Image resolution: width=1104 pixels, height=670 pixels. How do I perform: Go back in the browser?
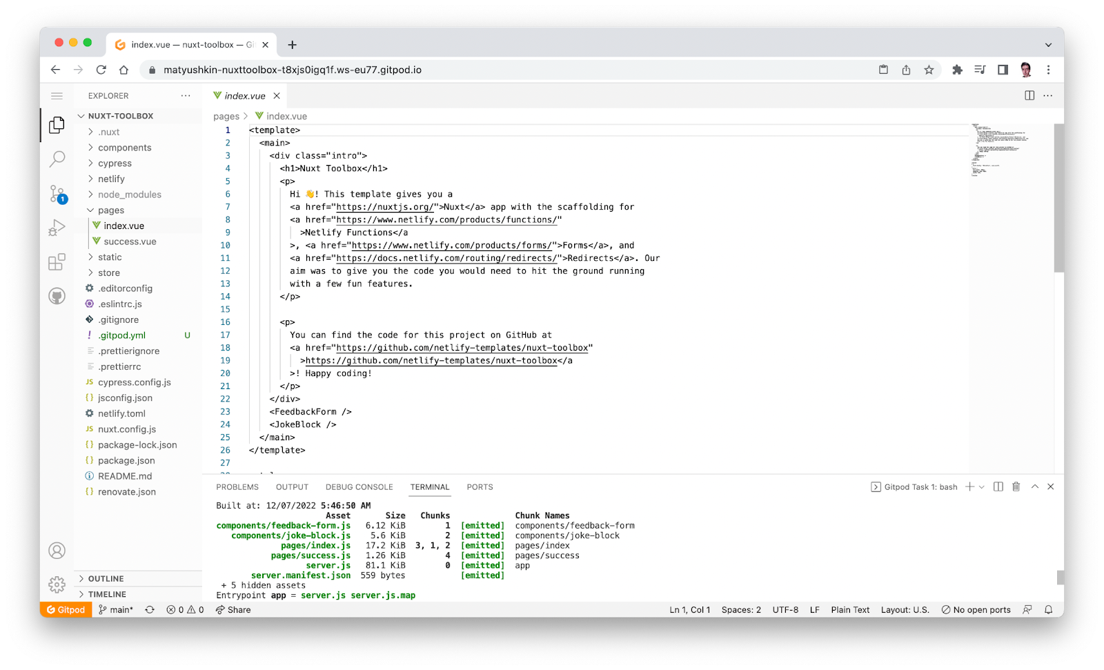56,70
